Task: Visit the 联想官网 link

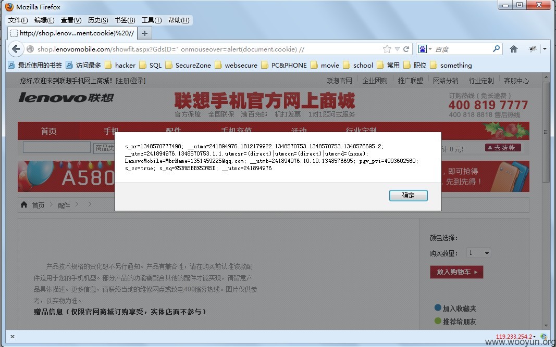Action: (339, 81)
